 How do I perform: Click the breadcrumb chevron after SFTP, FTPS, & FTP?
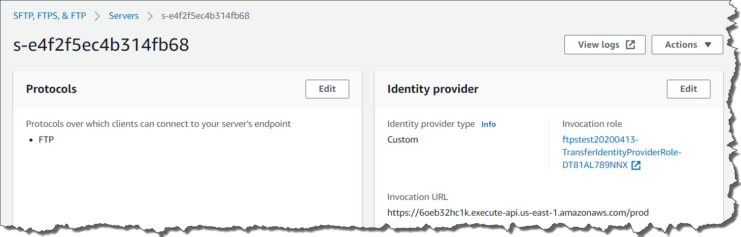click(97, 16)
